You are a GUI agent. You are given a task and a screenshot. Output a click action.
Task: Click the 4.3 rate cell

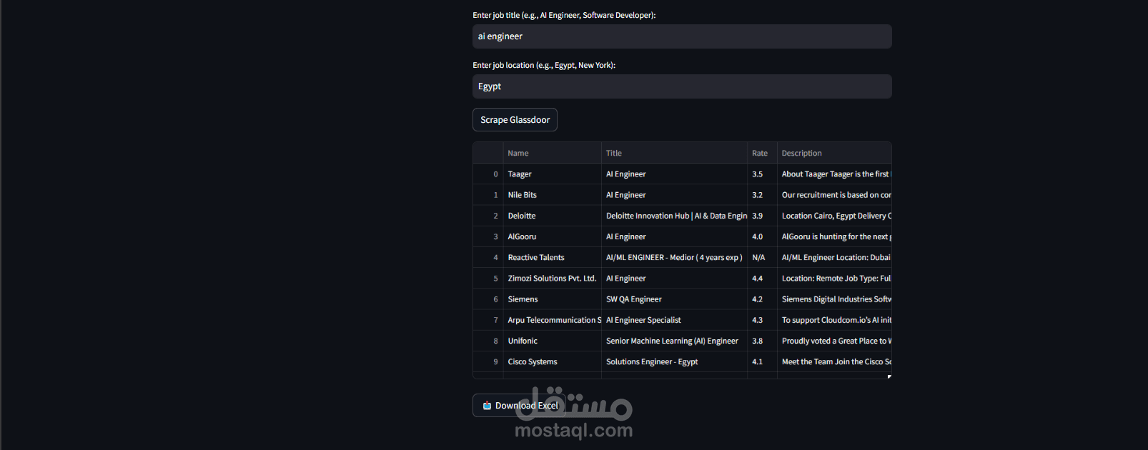coord(762,320)
